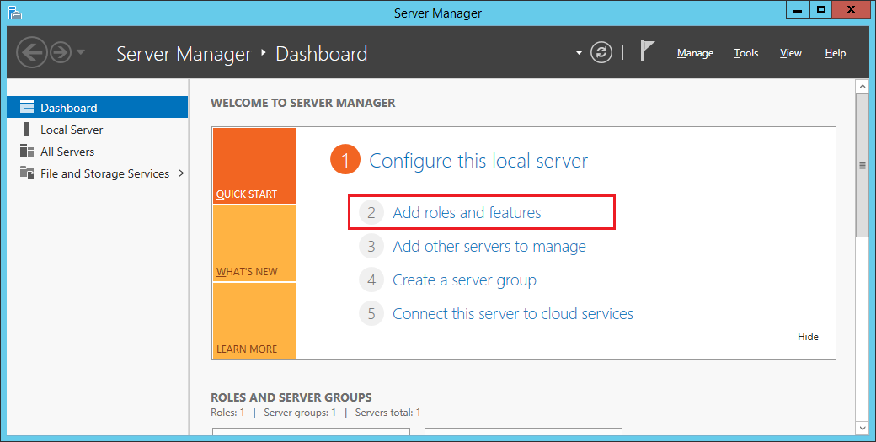Open the Quick Start tile
876x442 pixels.
254,166
